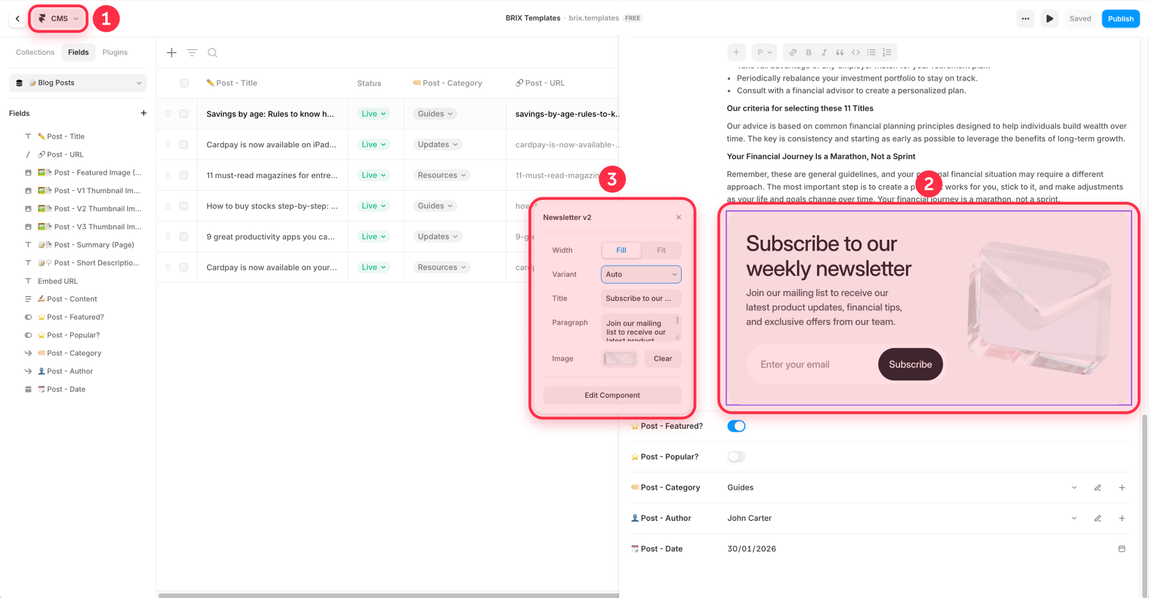1149x598 pixels.
Task: Set Width to Fit
Action: pyautogui.click(x=661, y=251)
